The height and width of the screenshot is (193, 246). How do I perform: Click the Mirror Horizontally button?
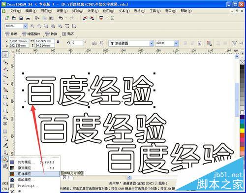point(94,43)
